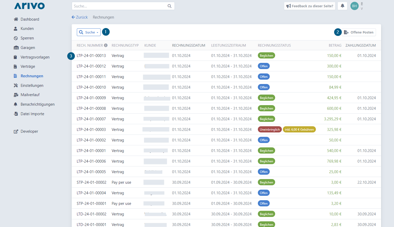The height and width of the screenshot is (227, 394).
Task: Click amount 424,95 €
Action: 334,98
